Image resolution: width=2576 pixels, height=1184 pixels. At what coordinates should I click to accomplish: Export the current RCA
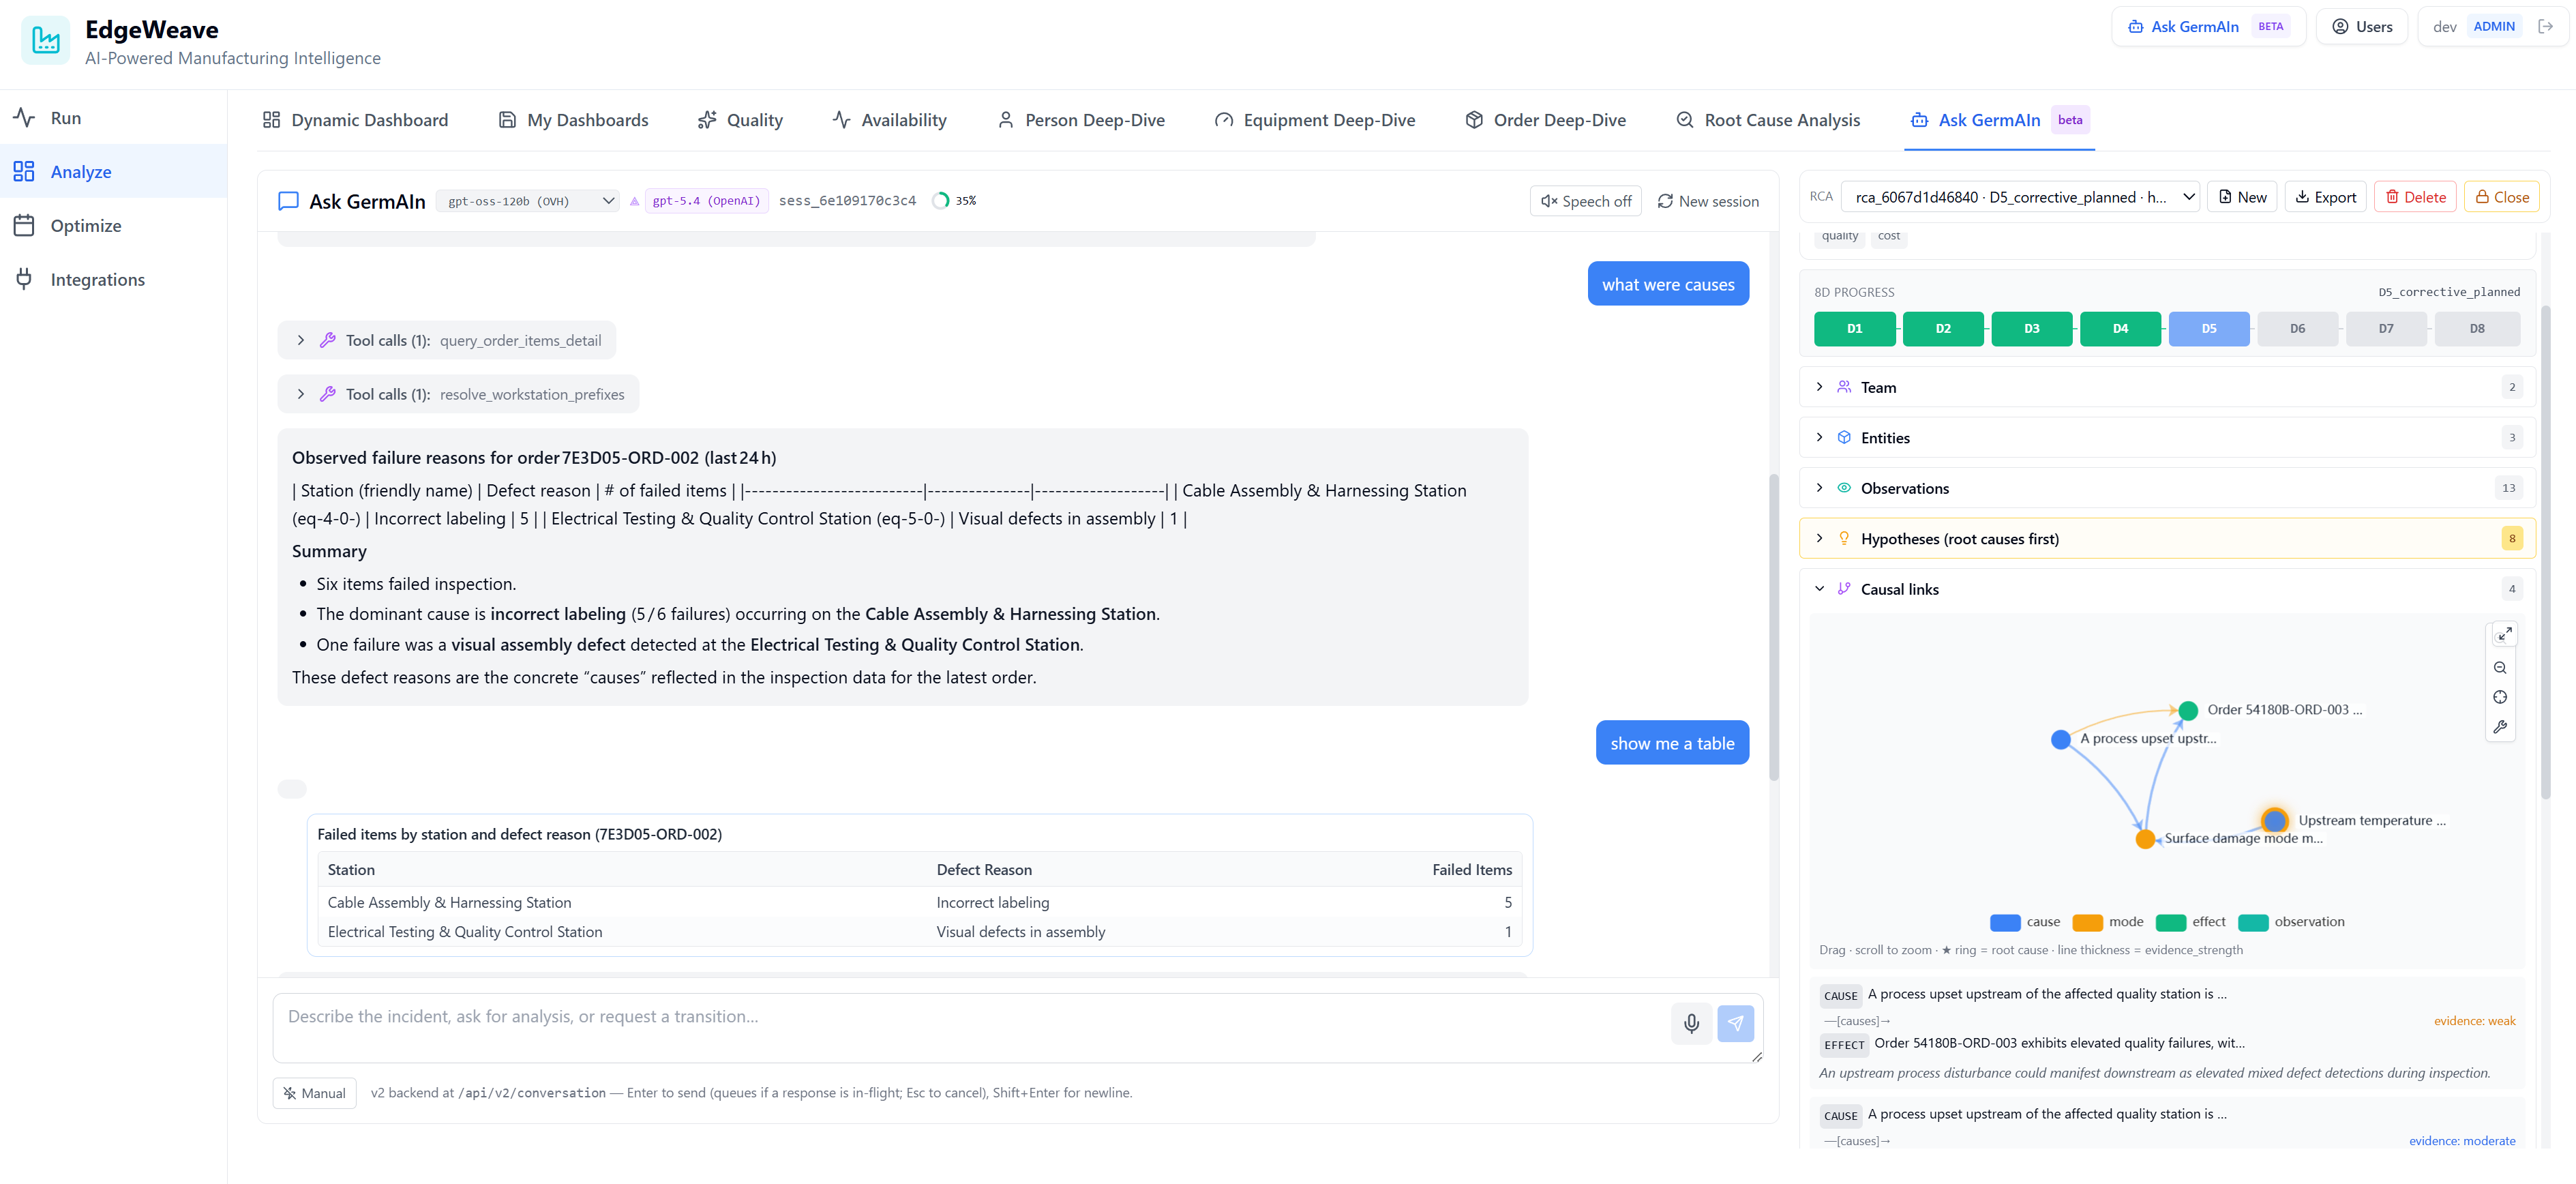[2325, 197]
